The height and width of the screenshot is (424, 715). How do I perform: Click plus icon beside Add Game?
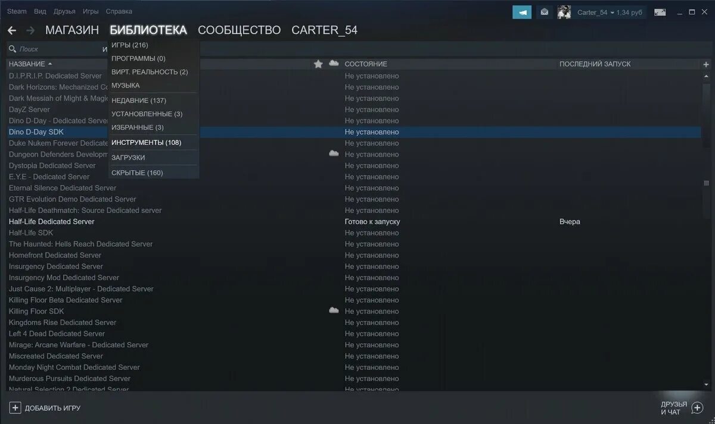(15, 408)
